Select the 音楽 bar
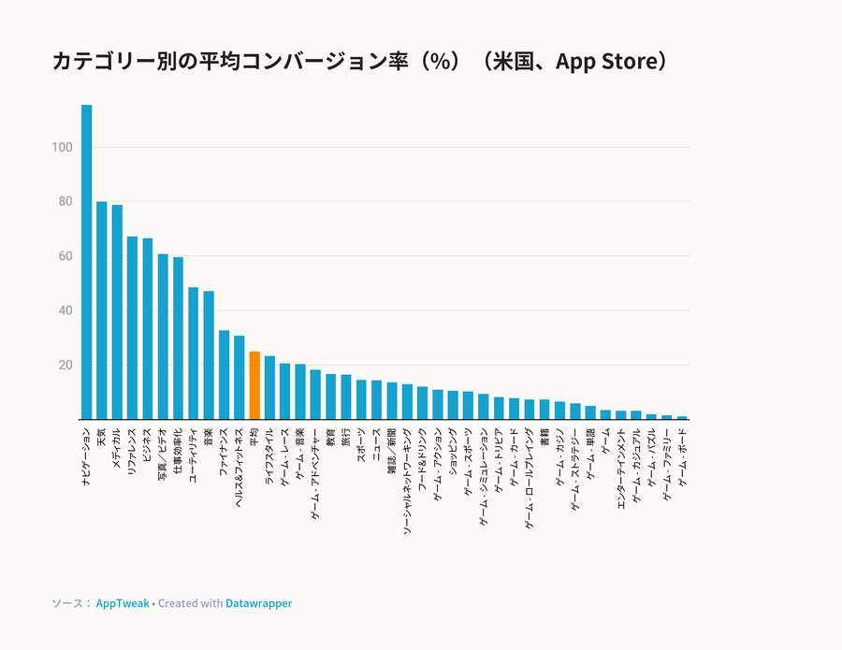This screenshot has width=842, height=650. click(x=209, y=355)
